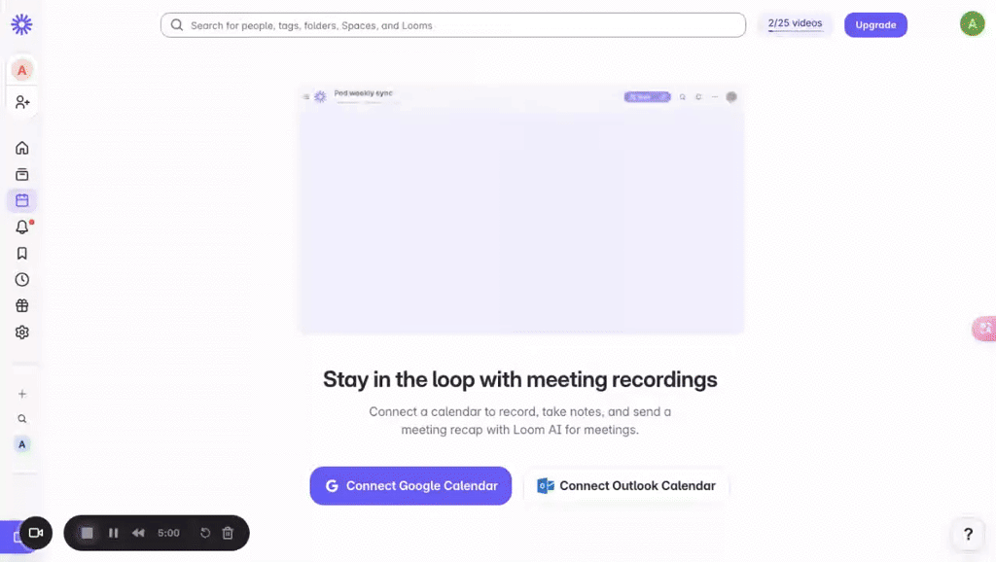Click the Upgrade button
Image resolution: width=996 pixels, height=562 pixels.
tap(875, 24)
